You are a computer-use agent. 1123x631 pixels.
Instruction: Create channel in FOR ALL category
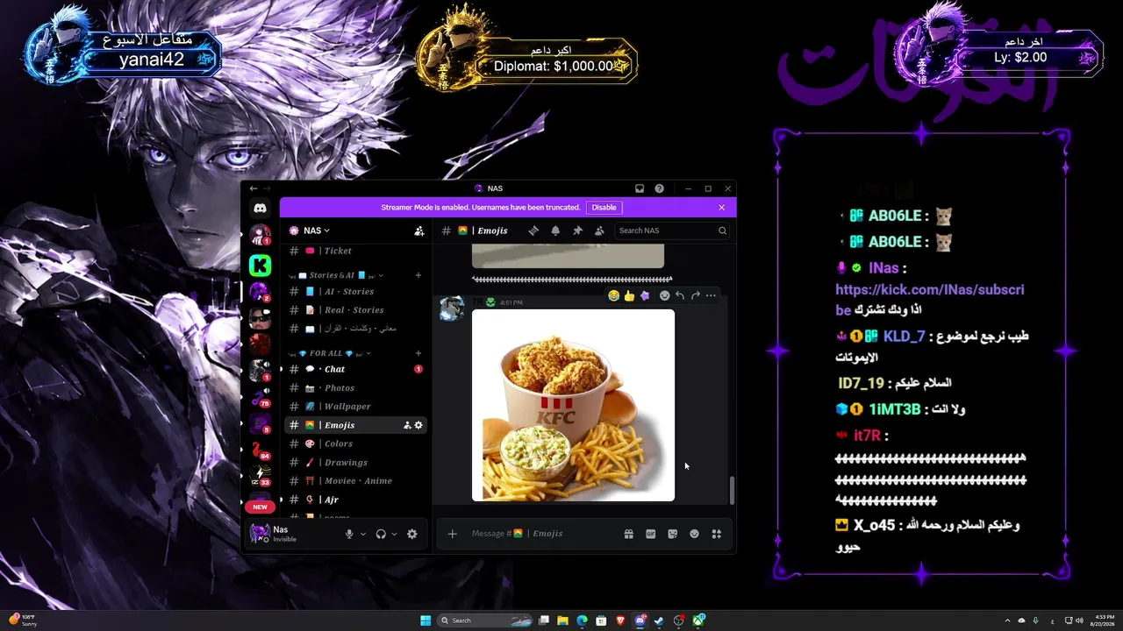point(418,353)
